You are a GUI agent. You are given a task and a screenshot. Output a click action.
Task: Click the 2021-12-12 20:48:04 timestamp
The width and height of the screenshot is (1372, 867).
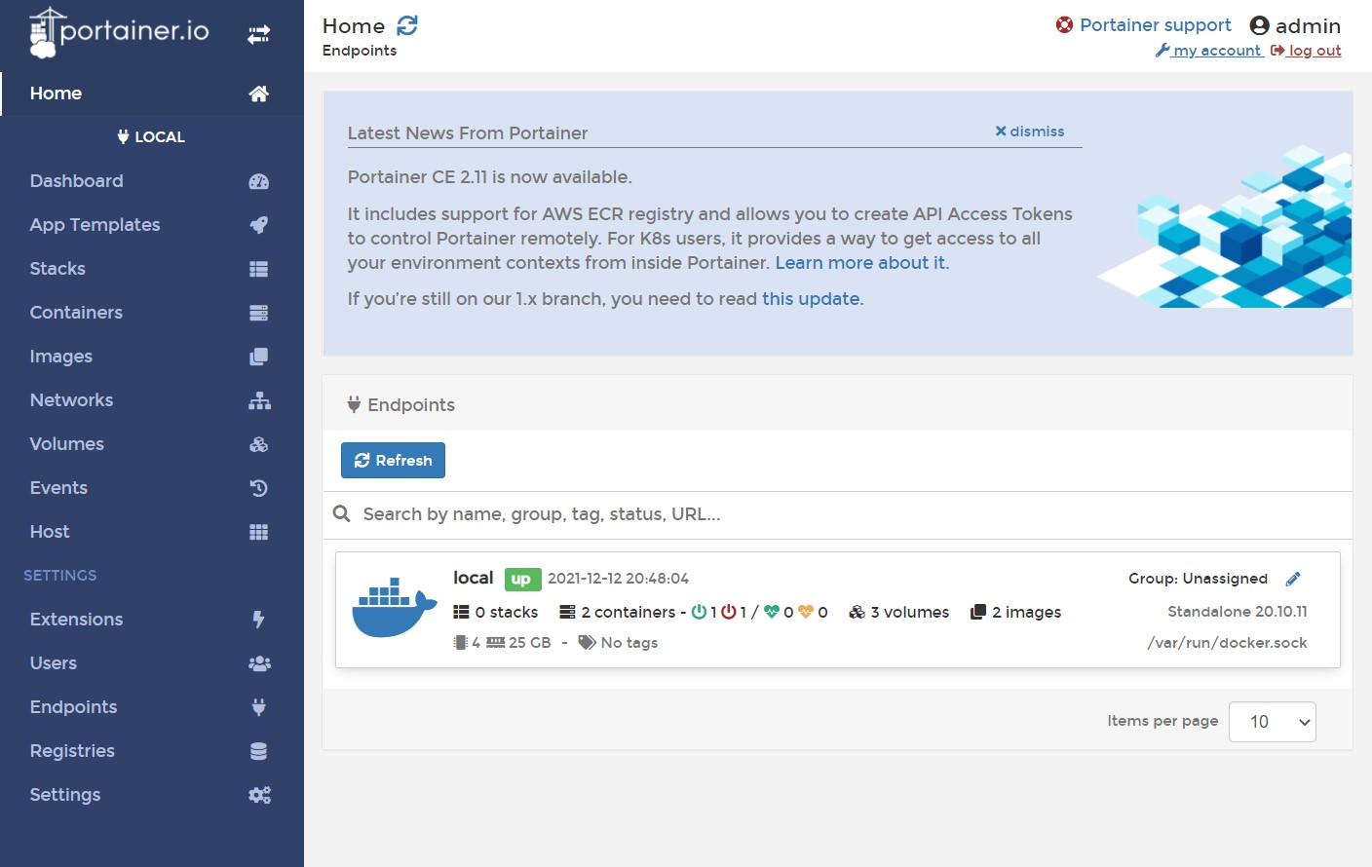tap(618, 579)
